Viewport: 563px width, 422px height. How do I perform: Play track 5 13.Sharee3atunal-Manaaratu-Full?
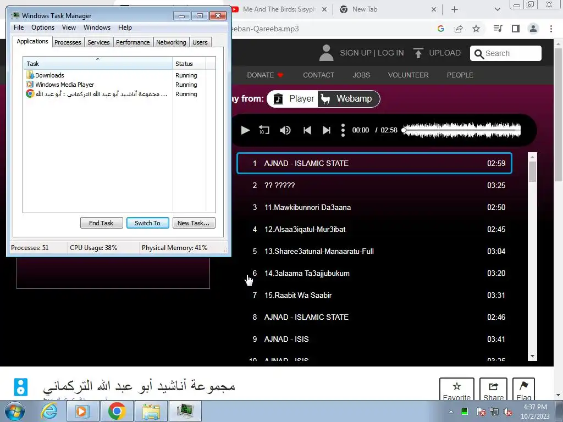[x=374, y=251]
